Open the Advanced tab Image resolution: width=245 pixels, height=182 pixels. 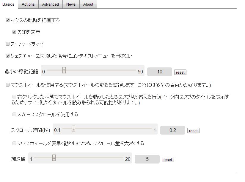51,4
